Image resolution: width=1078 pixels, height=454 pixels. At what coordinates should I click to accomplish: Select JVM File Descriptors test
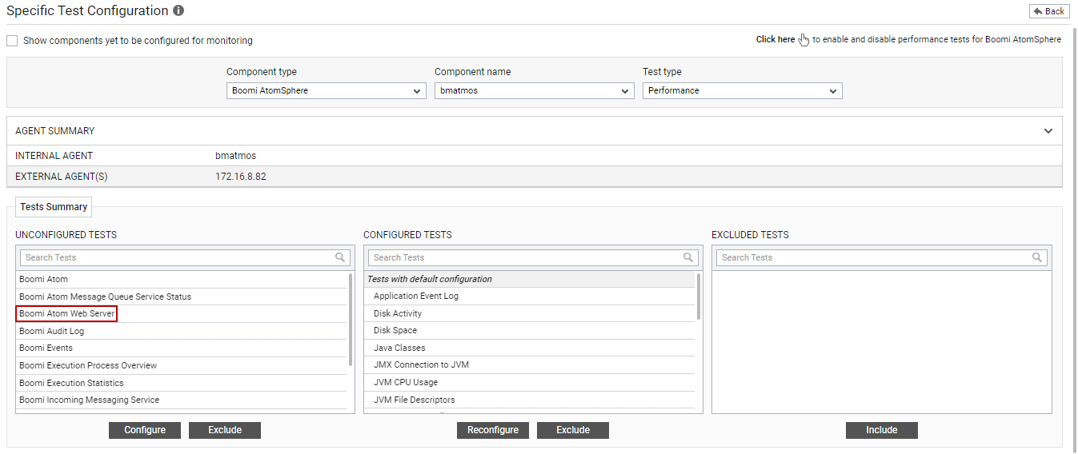pyautogui.click(x=530, y=400)
